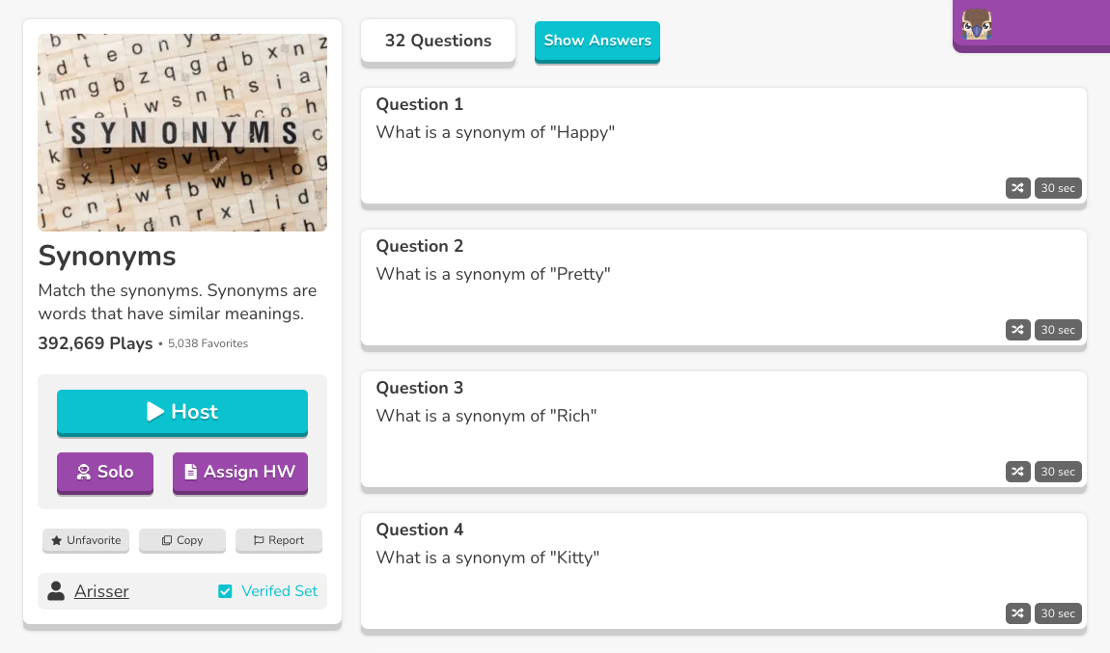Open the avatar menu at top right
1110x653 pixels.
[x=976, y=25]
